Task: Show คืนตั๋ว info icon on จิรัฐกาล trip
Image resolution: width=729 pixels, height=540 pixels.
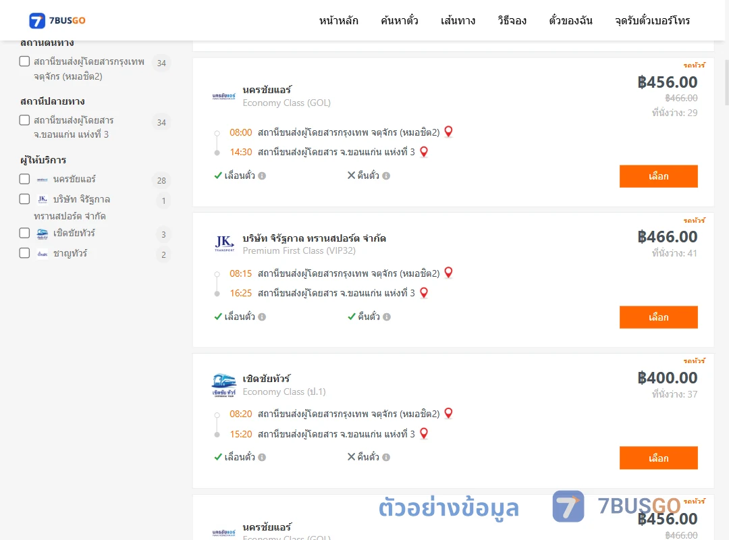Action: click(387, 317)
